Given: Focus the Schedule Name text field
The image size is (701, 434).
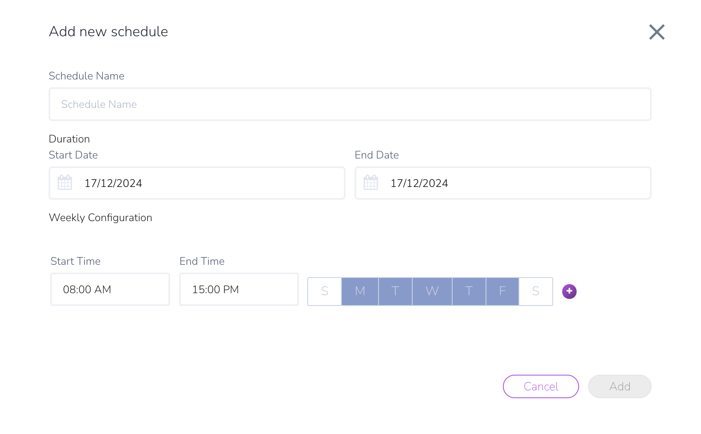Looking at the screenshot, I should tap(350, 104).
